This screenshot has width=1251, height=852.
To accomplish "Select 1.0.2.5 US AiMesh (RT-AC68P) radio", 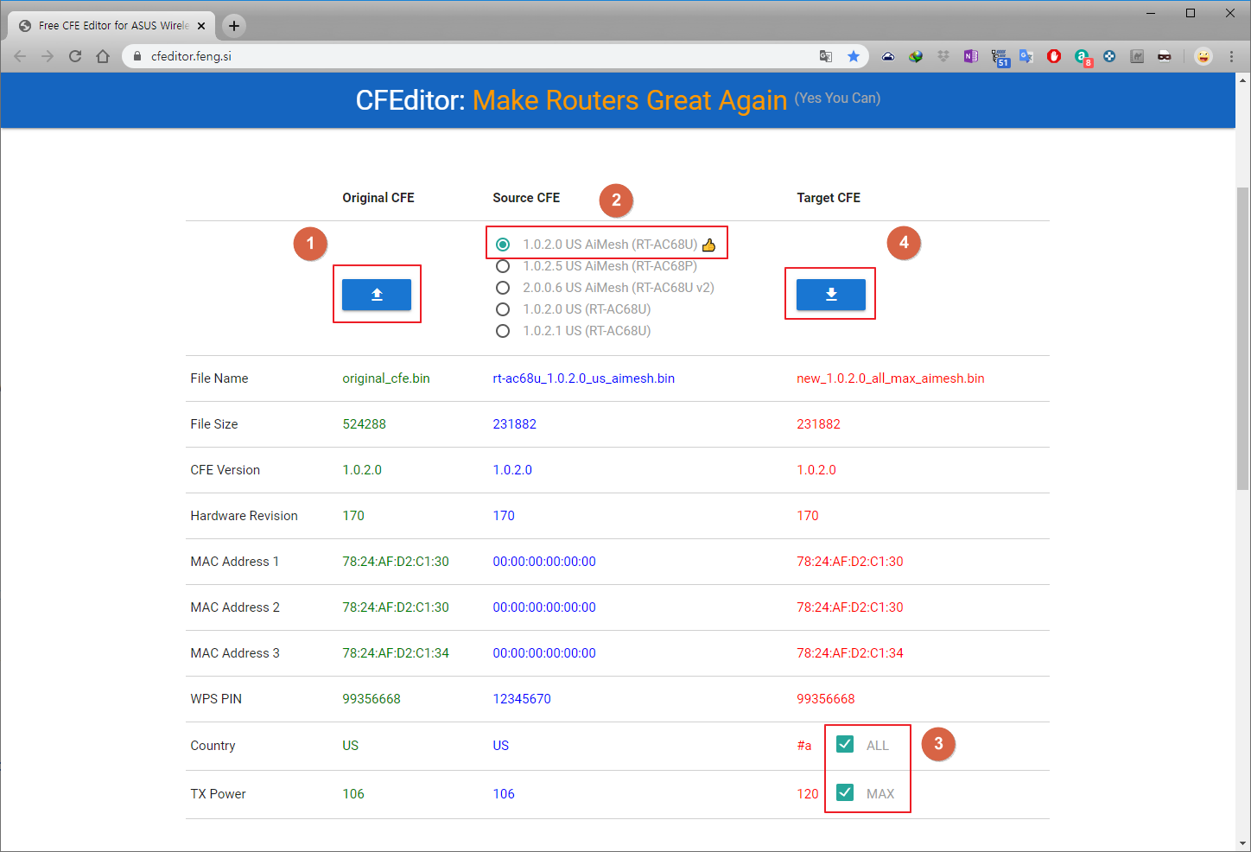I will [x=503, y=266].
